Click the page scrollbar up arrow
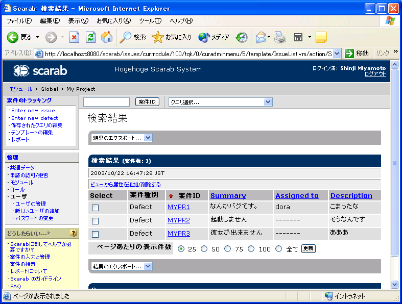402x304 pixels. [394, 64]
